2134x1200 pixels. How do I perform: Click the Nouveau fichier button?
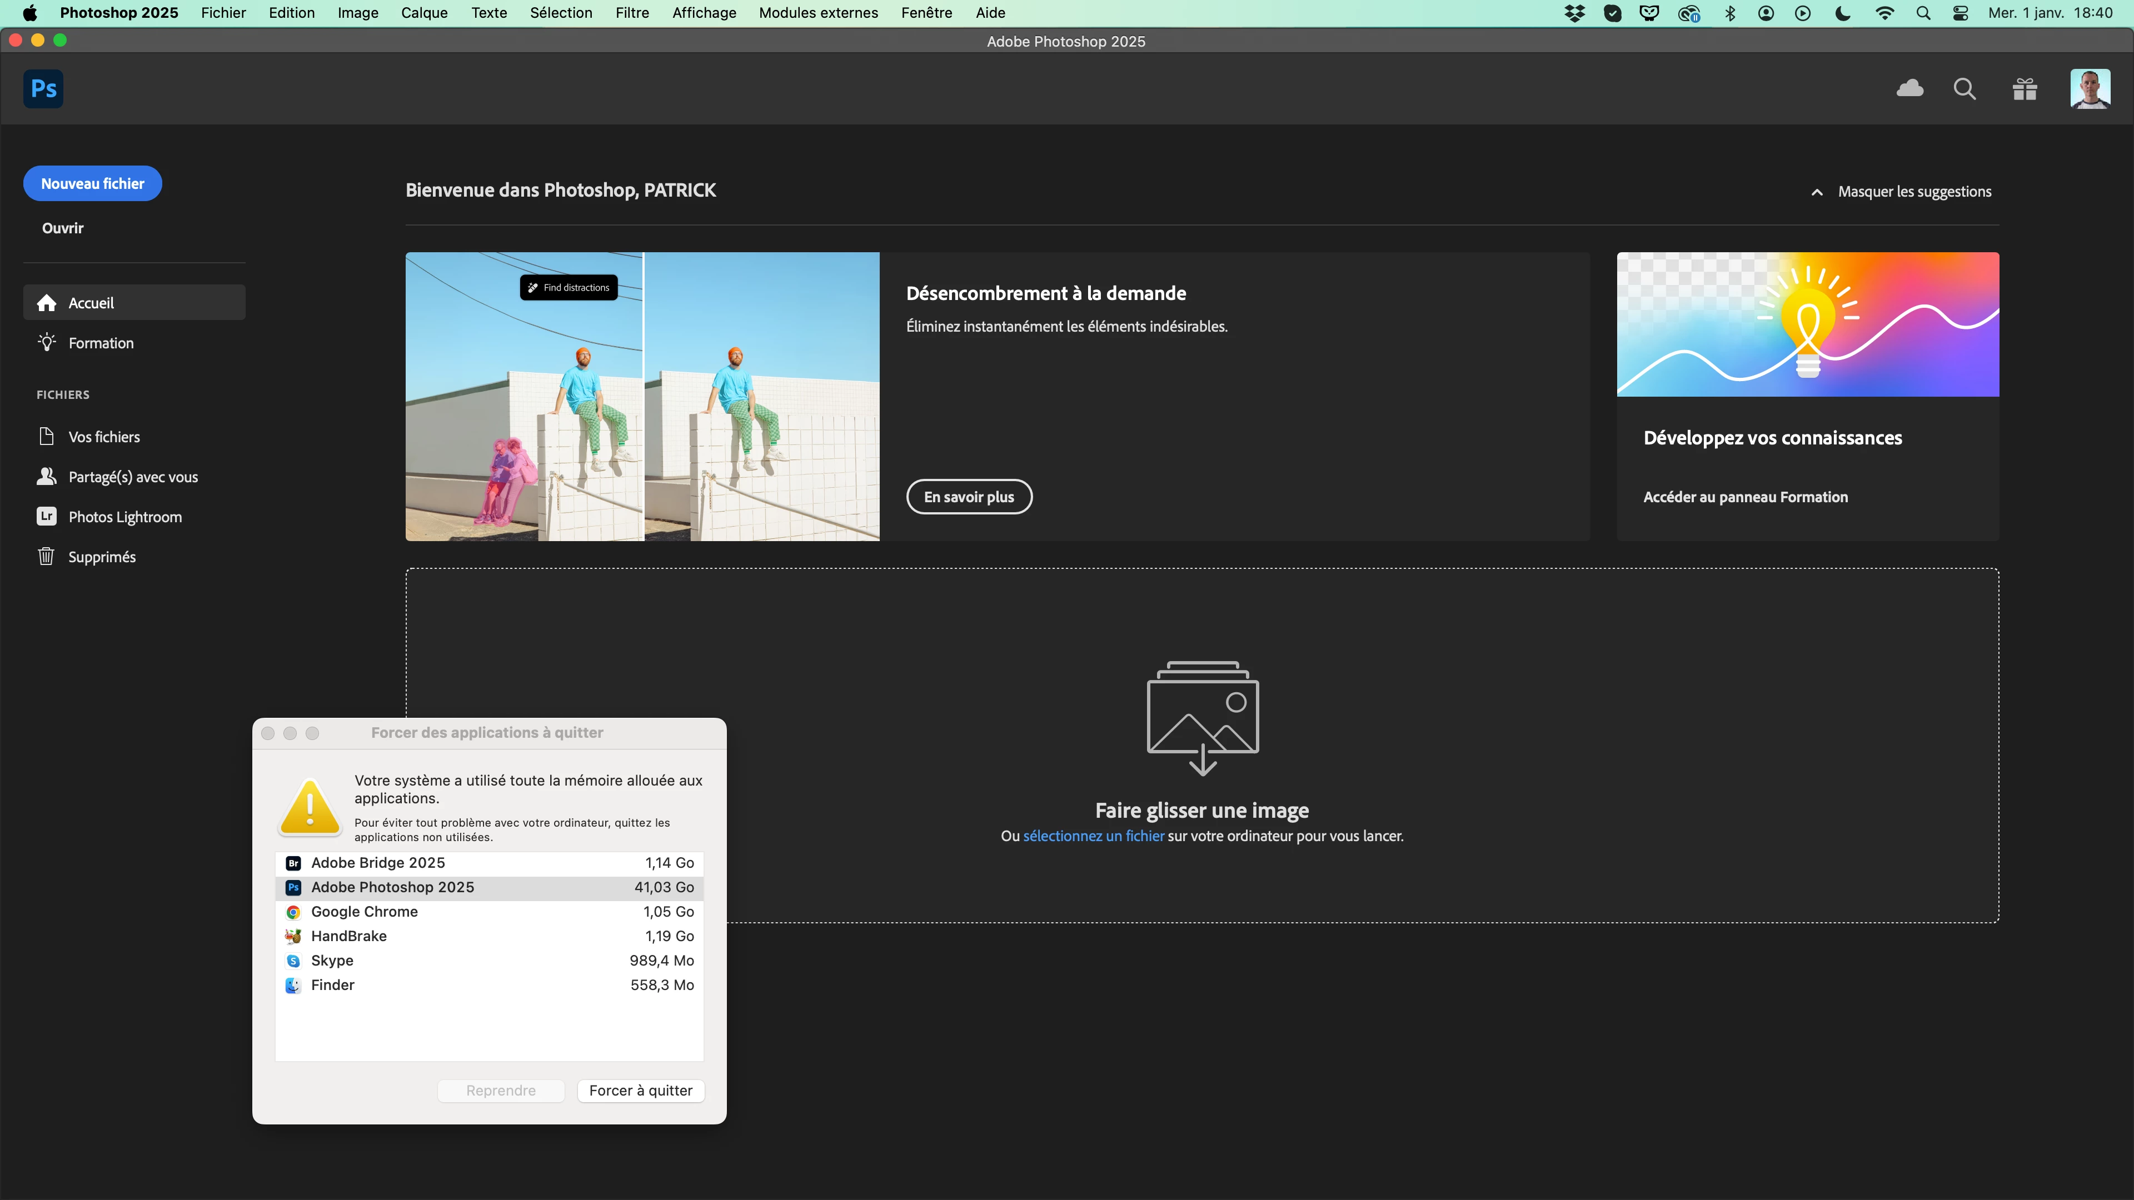92,184
